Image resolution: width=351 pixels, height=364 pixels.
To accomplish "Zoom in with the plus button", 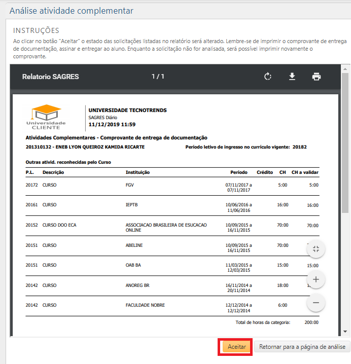I will [315, 279].
